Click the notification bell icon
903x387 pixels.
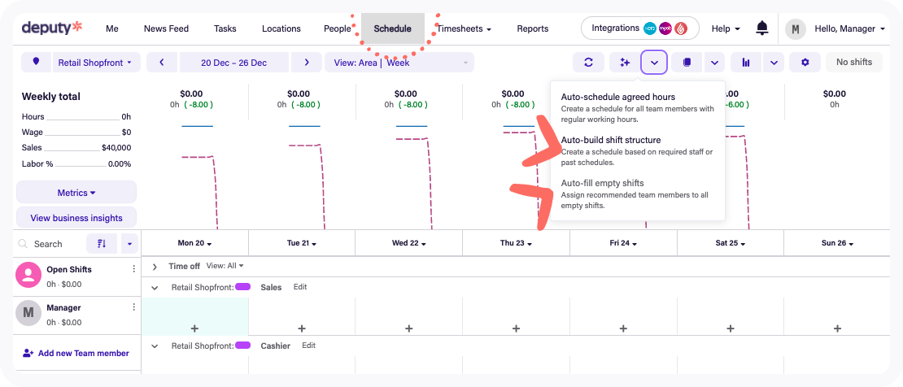coord(761,28)
